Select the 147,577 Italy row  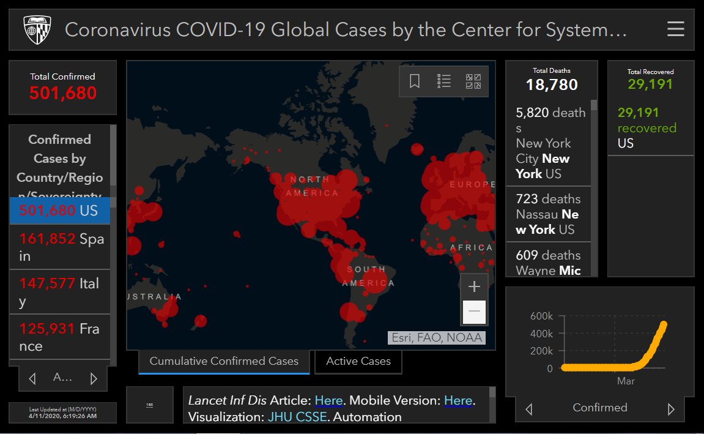60,291
